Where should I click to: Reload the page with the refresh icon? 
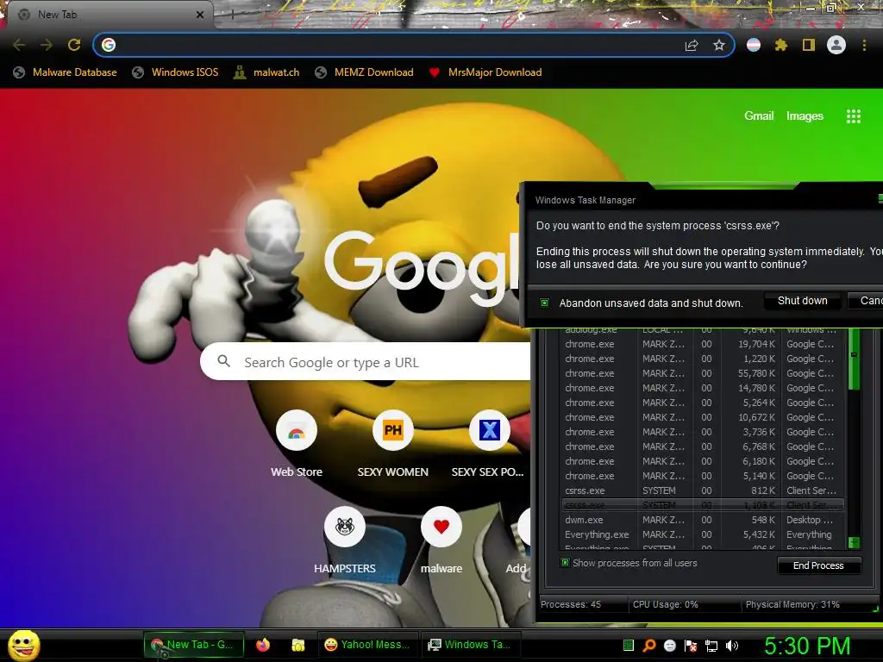(x=74, y=45)
